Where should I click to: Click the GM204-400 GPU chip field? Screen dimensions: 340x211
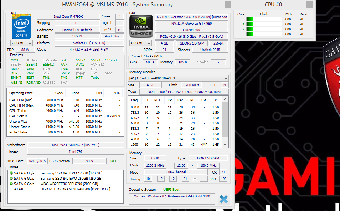tap(191, 30)
